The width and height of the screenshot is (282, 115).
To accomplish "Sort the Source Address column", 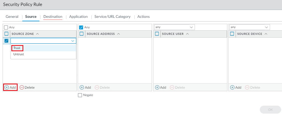I will [x=118, y=34].
